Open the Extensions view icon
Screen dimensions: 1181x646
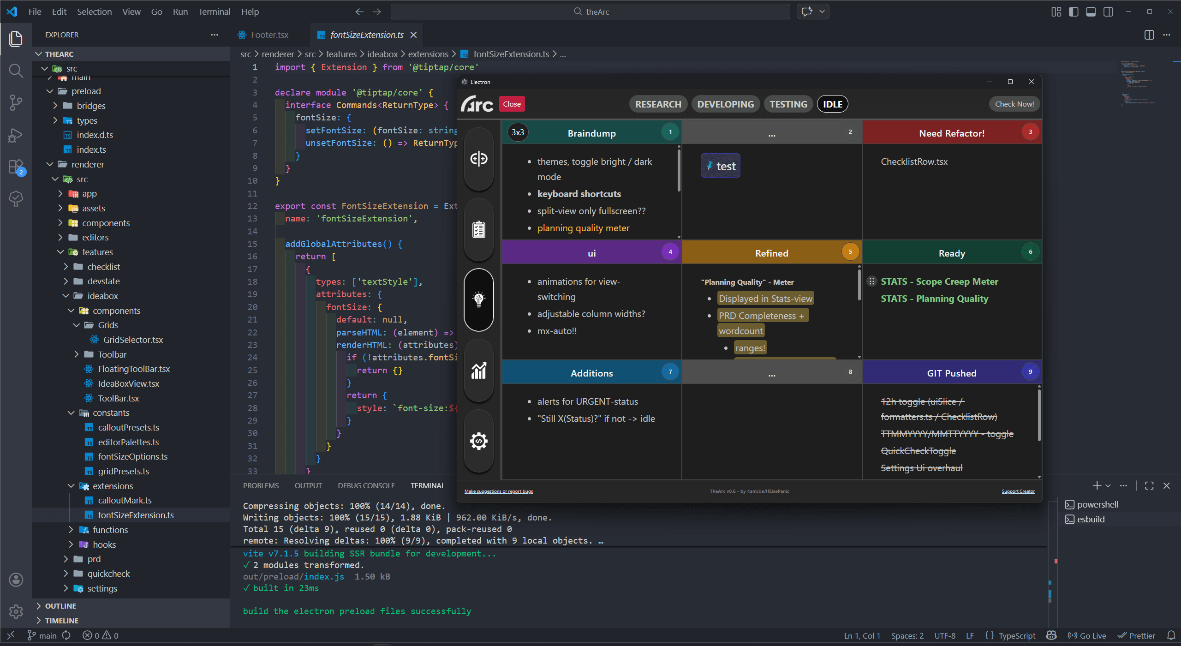(x=16, y=167)
